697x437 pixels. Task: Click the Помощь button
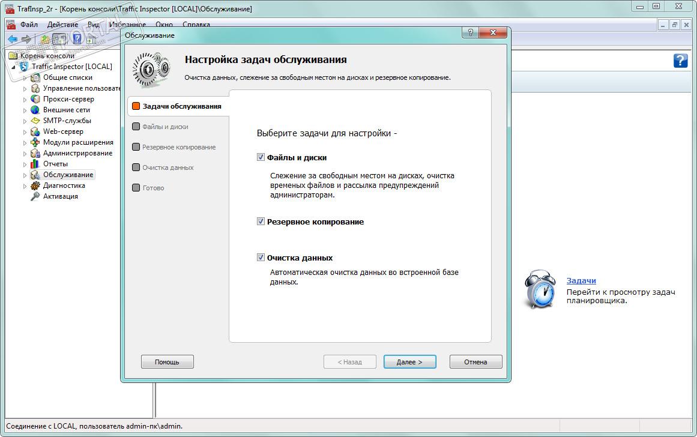[x=167, y=361]
